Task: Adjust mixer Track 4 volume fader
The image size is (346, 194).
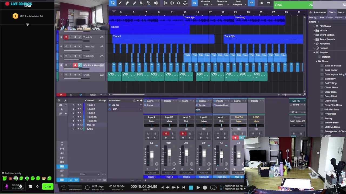Action: click(x=152, y=155)
